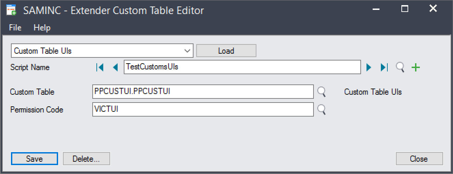Click the Custom Table field PPCUSTUI.PPCUSTUI
The height and width of the screenshot is (174, 453).
coord(203,91)
